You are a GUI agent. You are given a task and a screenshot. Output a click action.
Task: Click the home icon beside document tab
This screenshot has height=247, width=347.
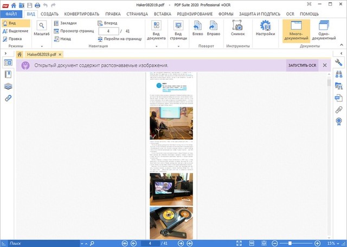[20, 55]
